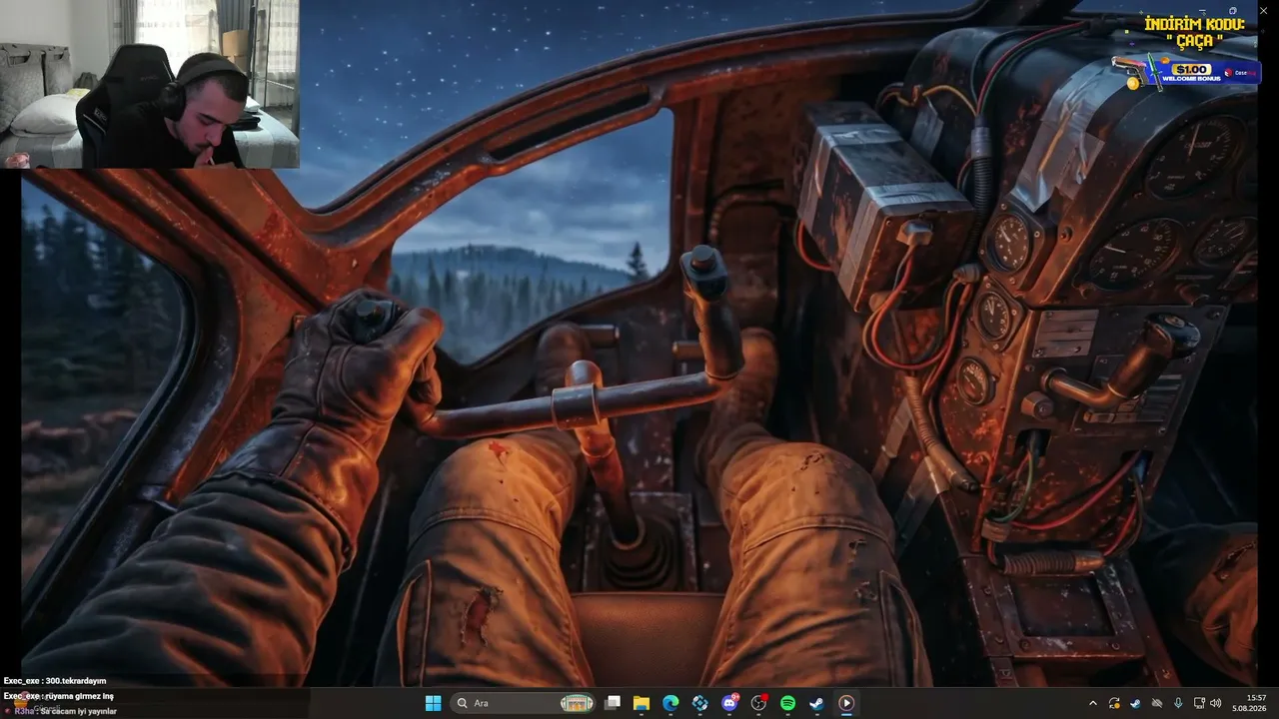Open Discord from the taskbar

click(729, 703)
